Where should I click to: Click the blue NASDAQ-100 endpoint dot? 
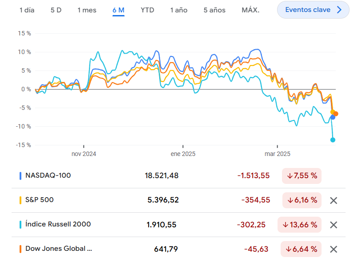point(333,117)
